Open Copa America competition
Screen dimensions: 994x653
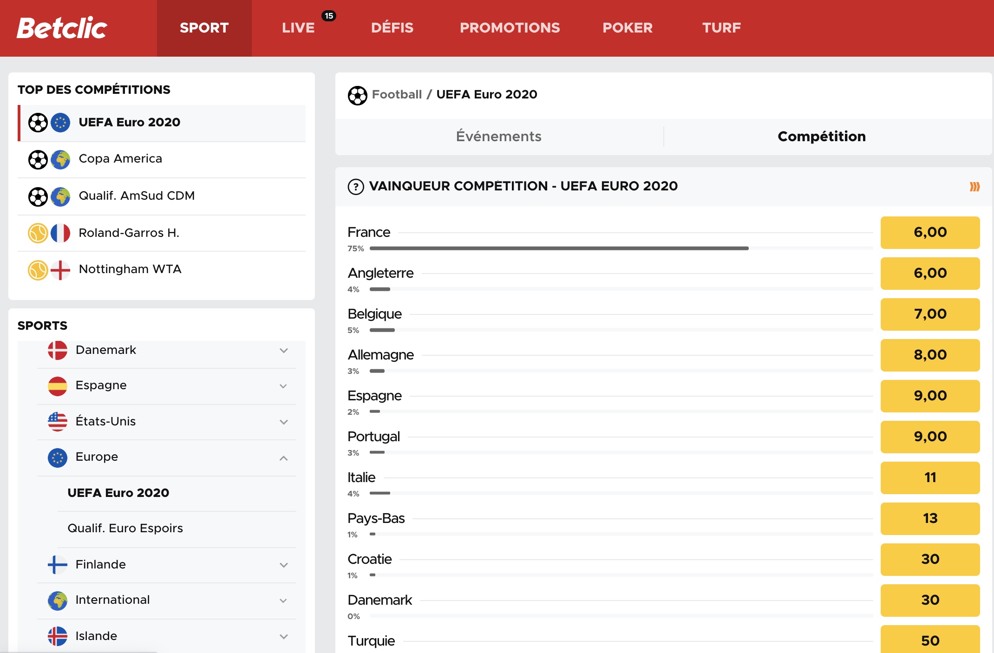(162, 159)
